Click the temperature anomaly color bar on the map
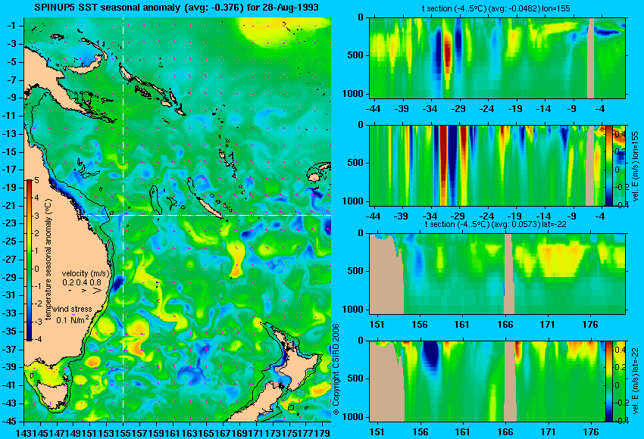The width and height of the screenshot is (644, 439). click(x=29, y=260)
